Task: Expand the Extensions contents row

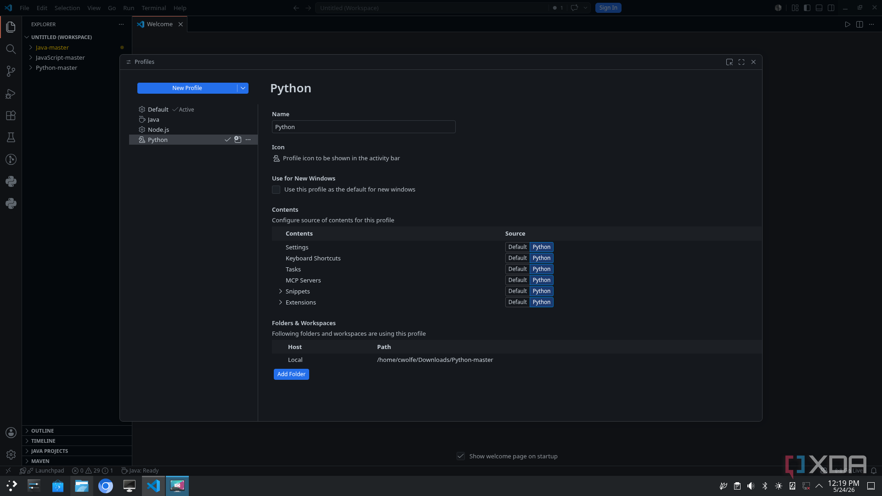Action: tap(281, 302)
